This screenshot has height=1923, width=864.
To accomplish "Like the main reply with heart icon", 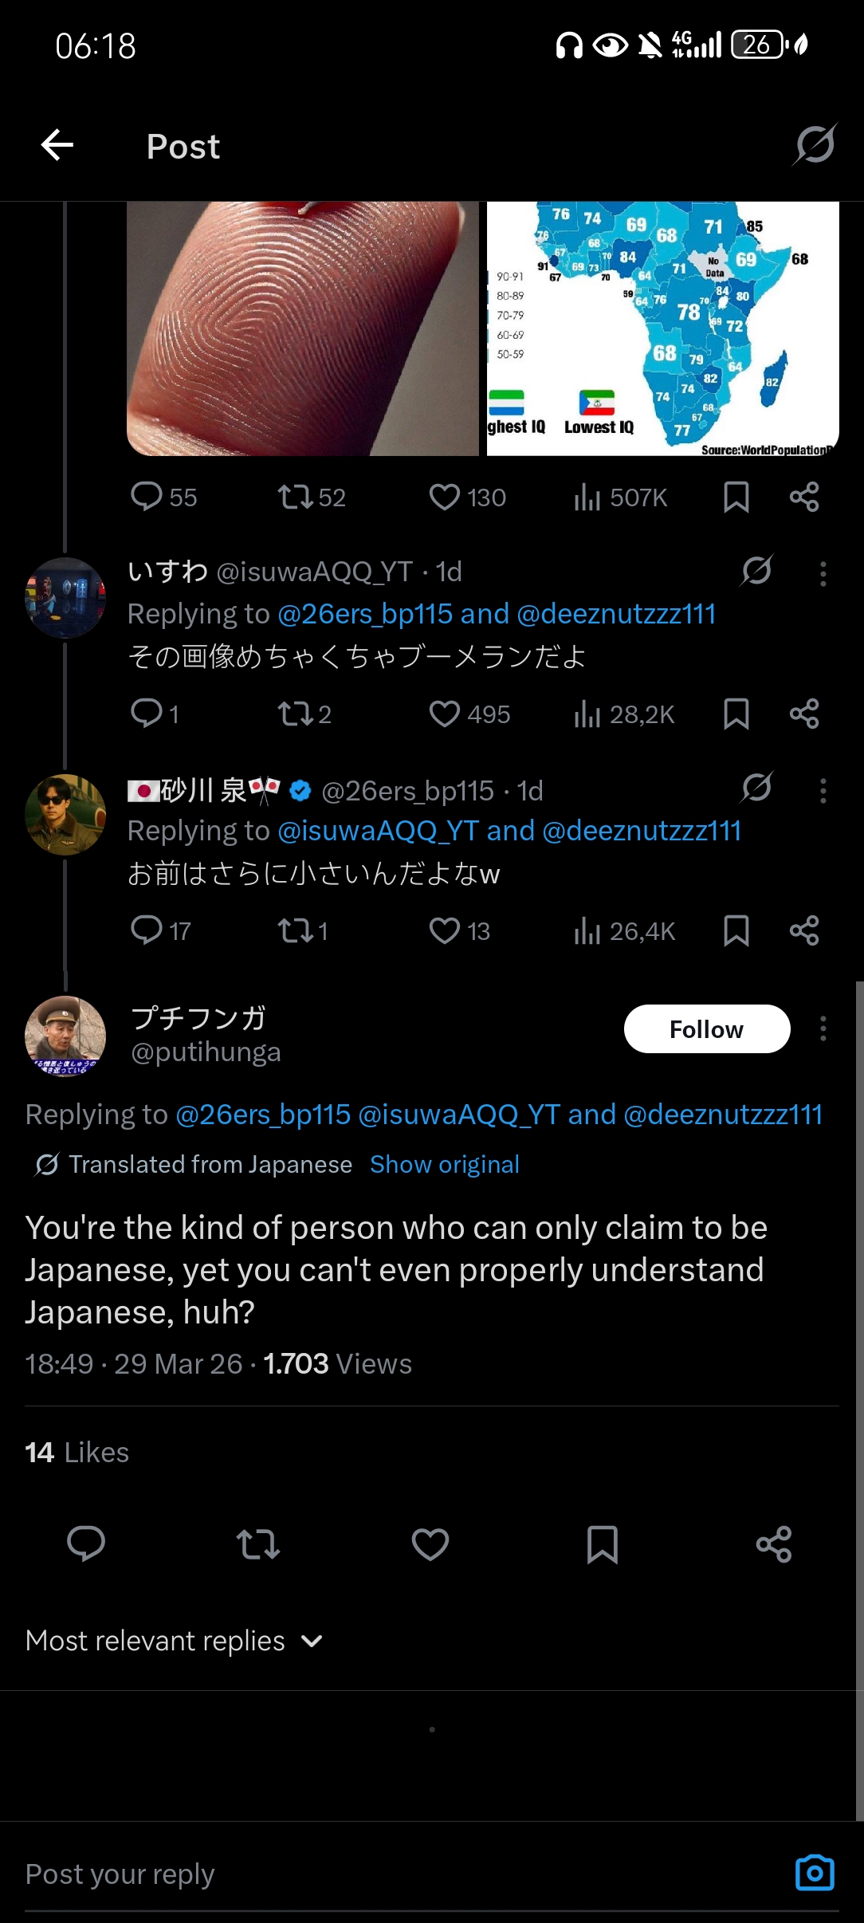I will pos(430,1544).
